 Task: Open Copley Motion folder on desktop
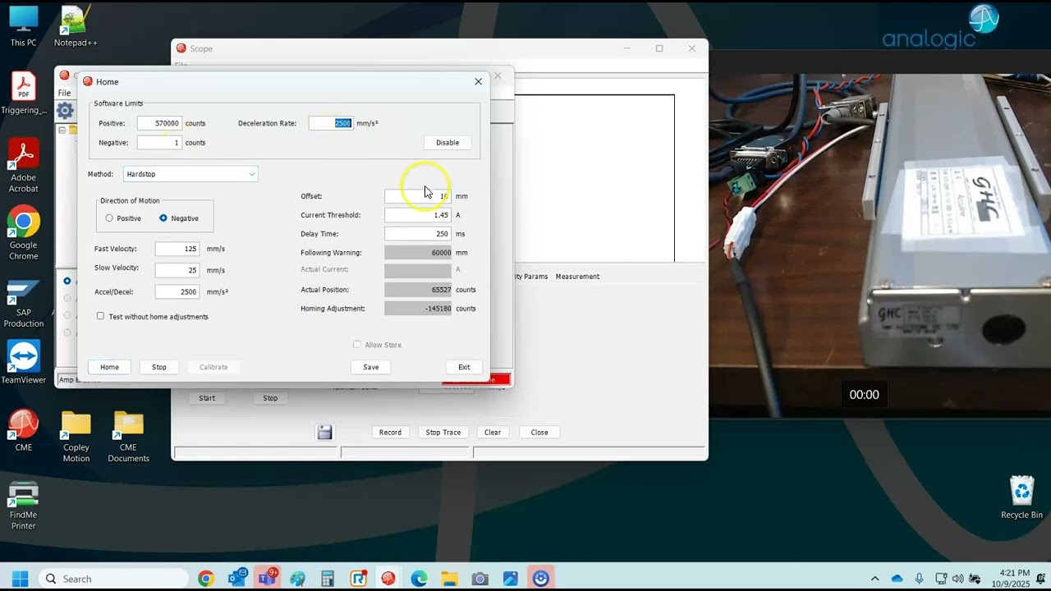76,437
